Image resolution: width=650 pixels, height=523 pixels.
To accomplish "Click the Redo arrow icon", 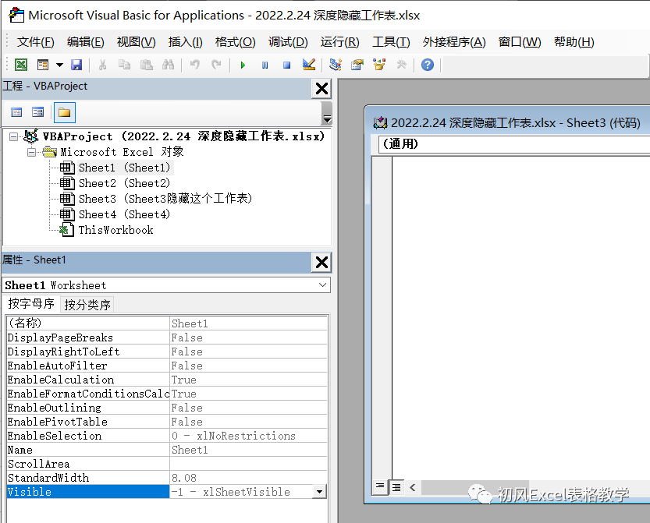I will click(x=216, y=65).
